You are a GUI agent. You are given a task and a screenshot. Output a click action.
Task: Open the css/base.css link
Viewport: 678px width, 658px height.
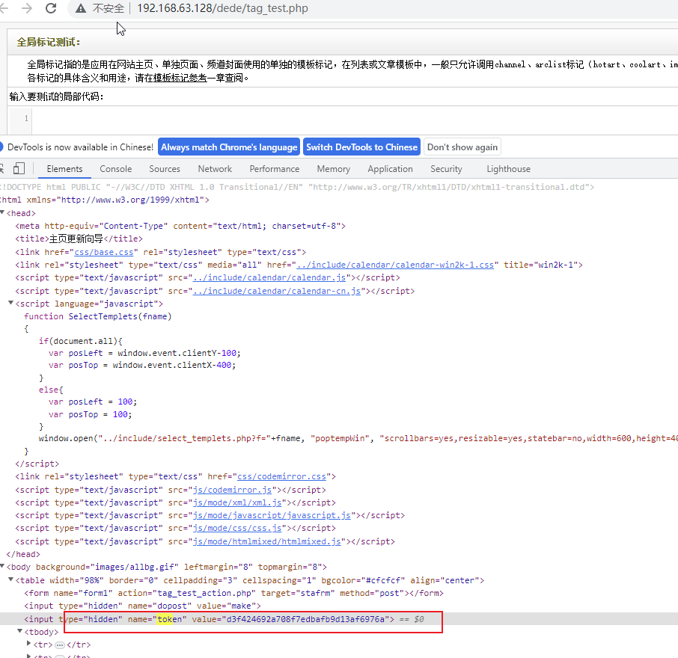pyautogui.click(x=104, y=252)
